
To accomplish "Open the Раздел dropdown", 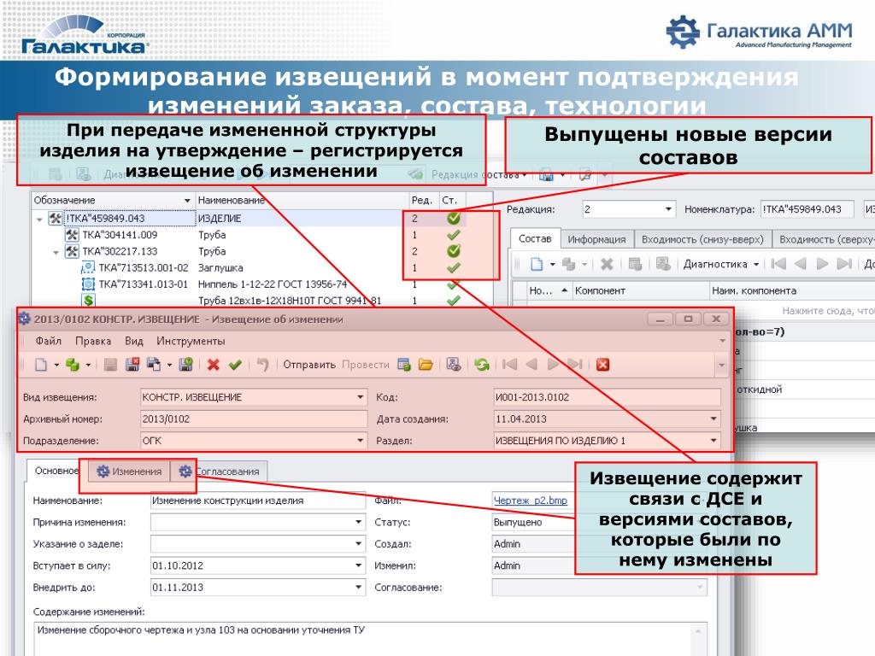I will [714, 441].
